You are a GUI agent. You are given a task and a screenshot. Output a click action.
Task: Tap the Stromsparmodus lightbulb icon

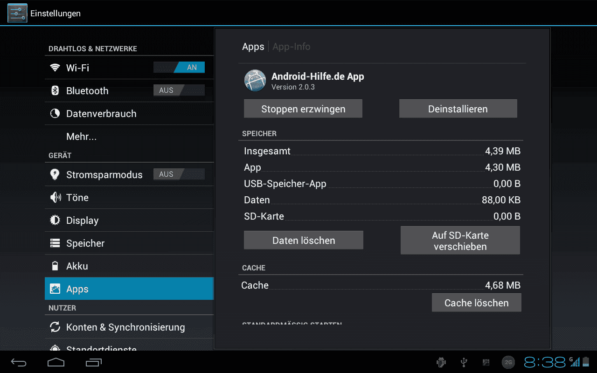(55, 174)
